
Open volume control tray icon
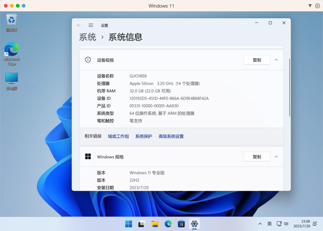pos(286,224)
